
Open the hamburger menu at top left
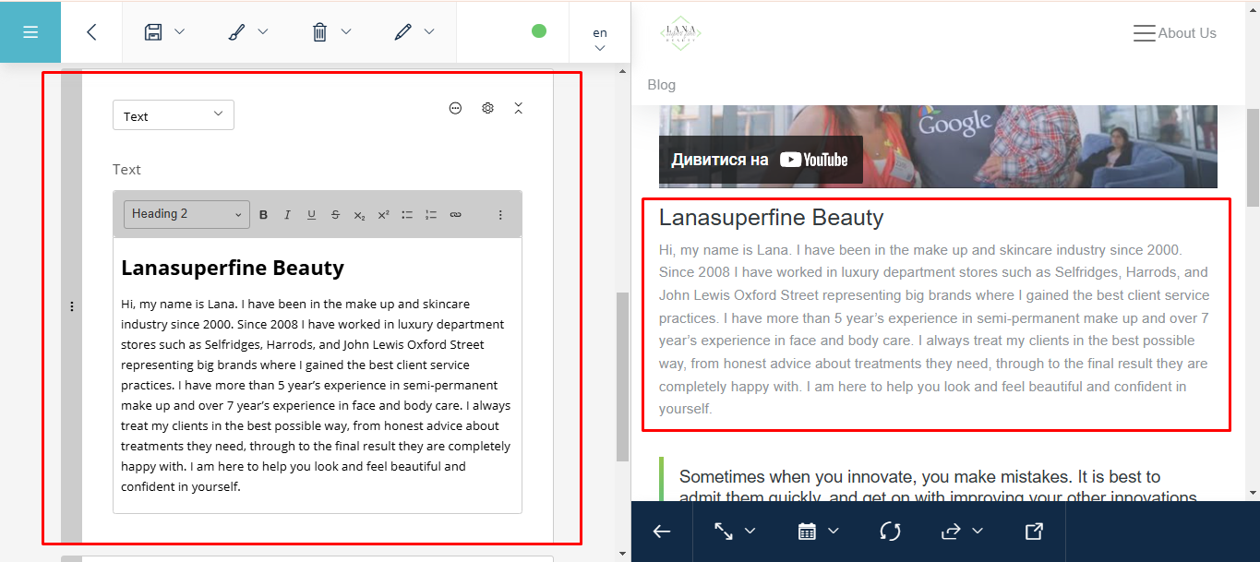coord(30,30)
